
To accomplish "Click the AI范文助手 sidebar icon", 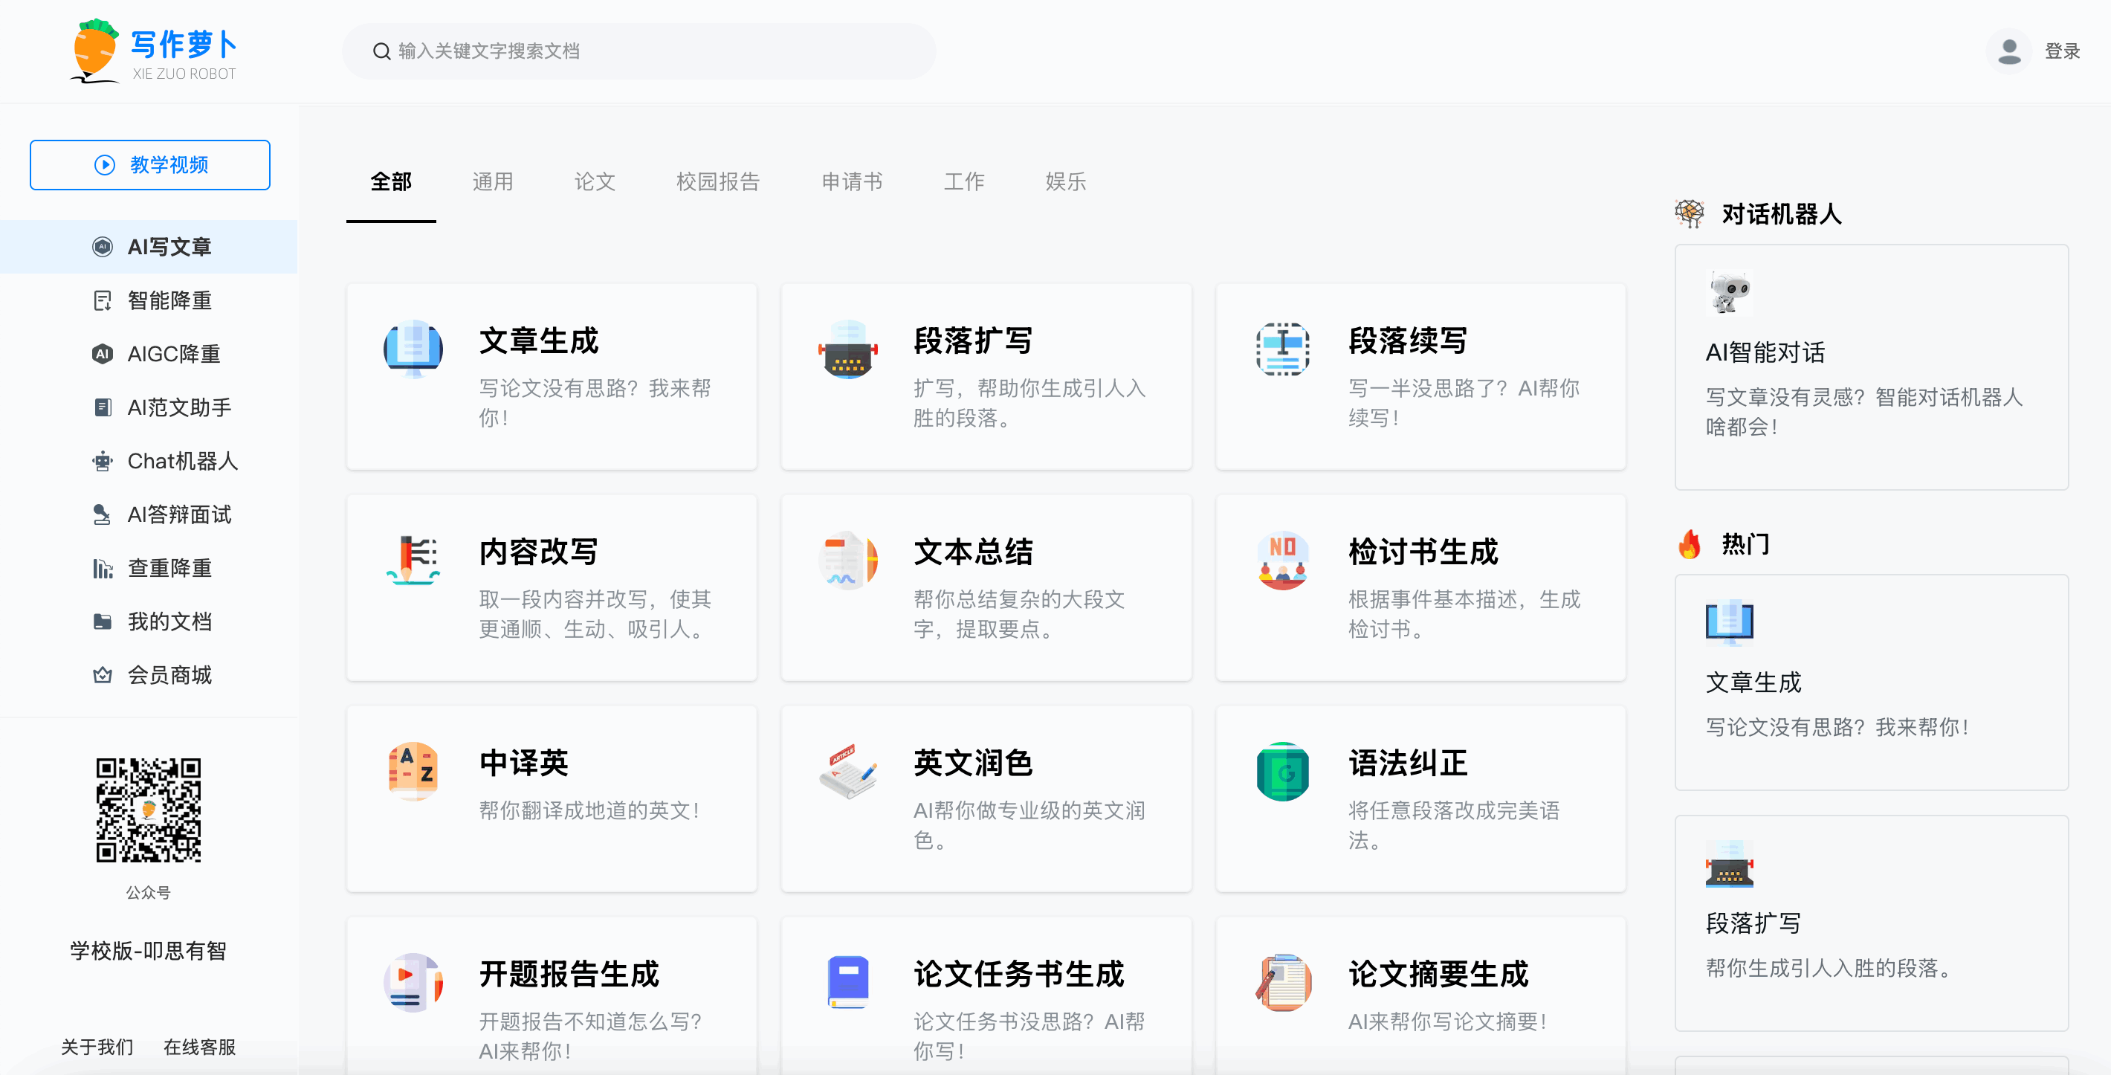I will 102,407.
